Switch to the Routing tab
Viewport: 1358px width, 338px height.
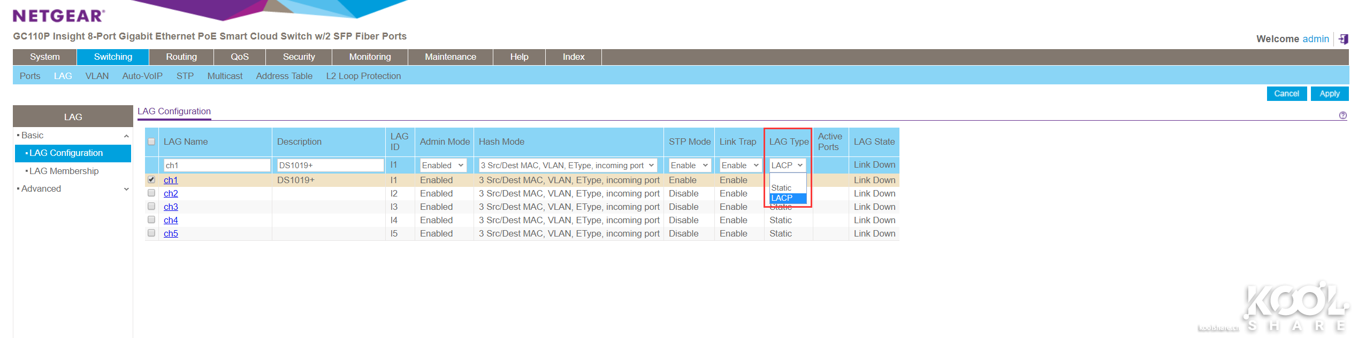181,57
